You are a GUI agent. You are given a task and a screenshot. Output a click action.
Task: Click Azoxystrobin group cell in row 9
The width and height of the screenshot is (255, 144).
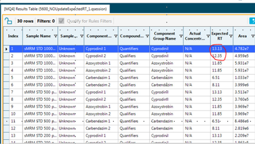(x=167, y=107)
